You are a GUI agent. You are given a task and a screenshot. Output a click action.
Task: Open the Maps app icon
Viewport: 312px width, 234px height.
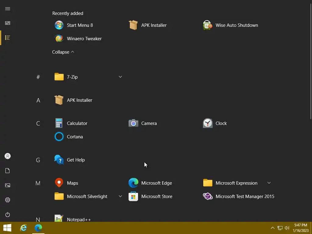point(59,183)
